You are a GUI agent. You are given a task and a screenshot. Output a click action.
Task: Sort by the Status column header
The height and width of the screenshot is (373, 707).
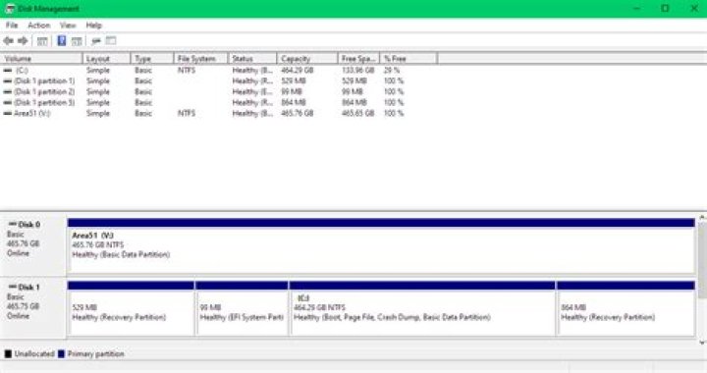coord(252,59)
